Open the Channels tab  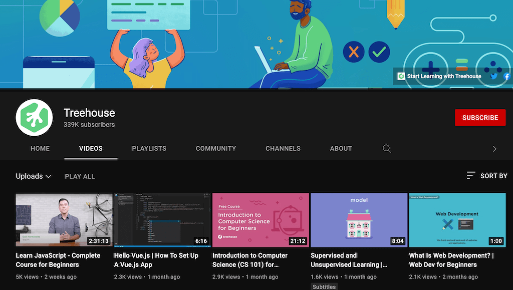[283, 148]
